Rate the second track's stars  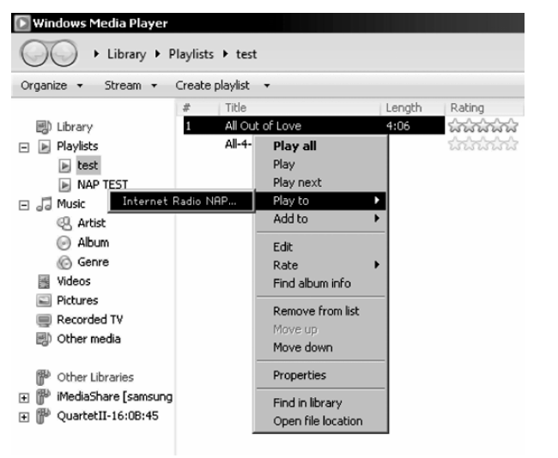tap(483, 143)
